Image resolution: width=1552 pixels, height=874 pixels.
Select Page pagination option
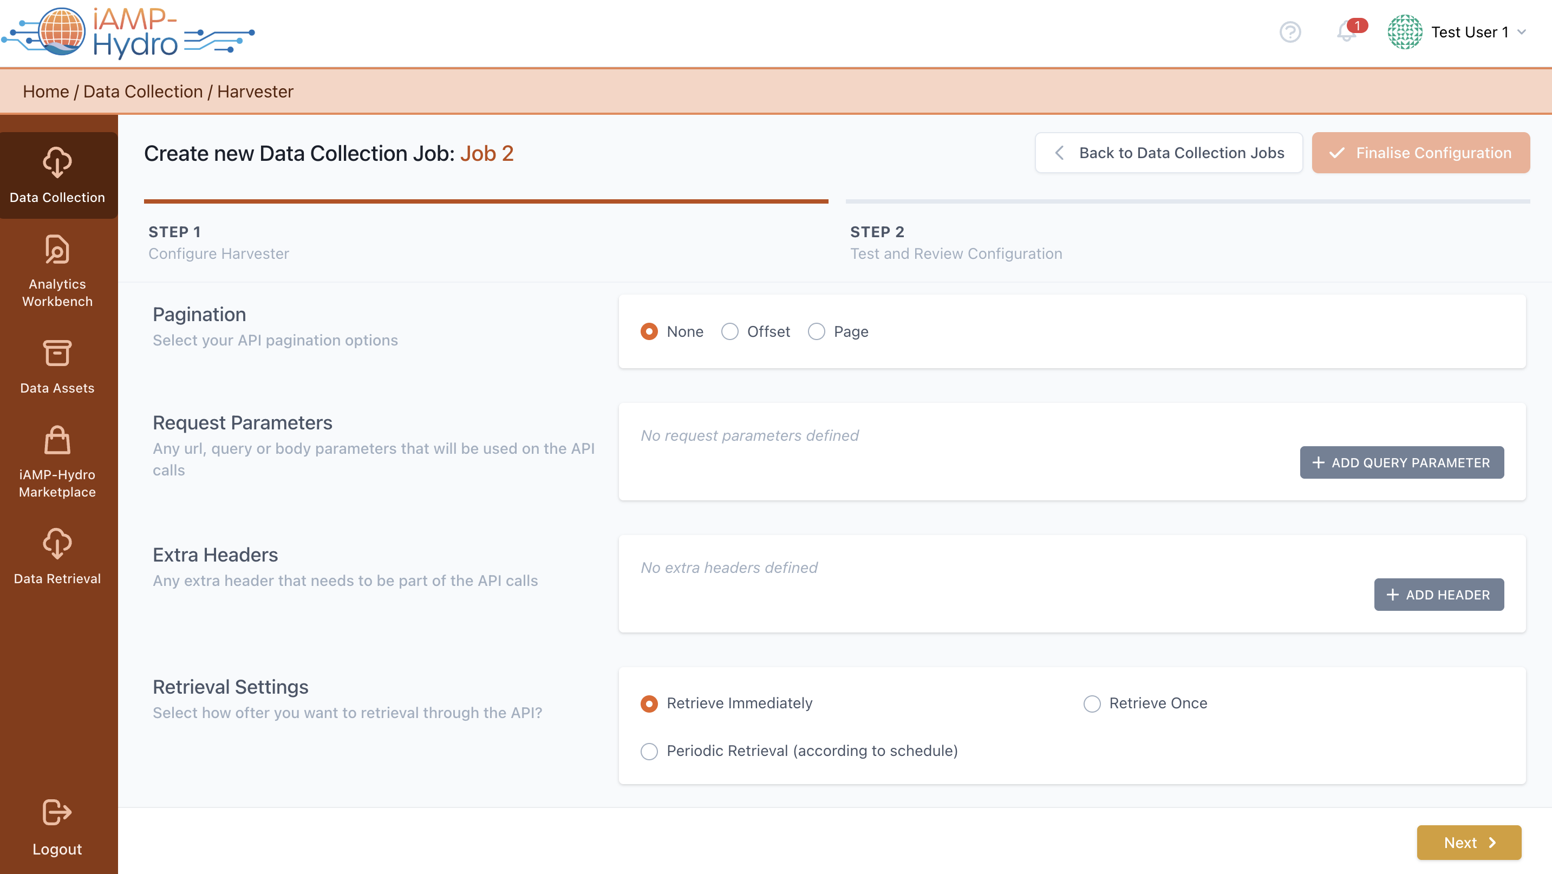(x=817, y=332)
